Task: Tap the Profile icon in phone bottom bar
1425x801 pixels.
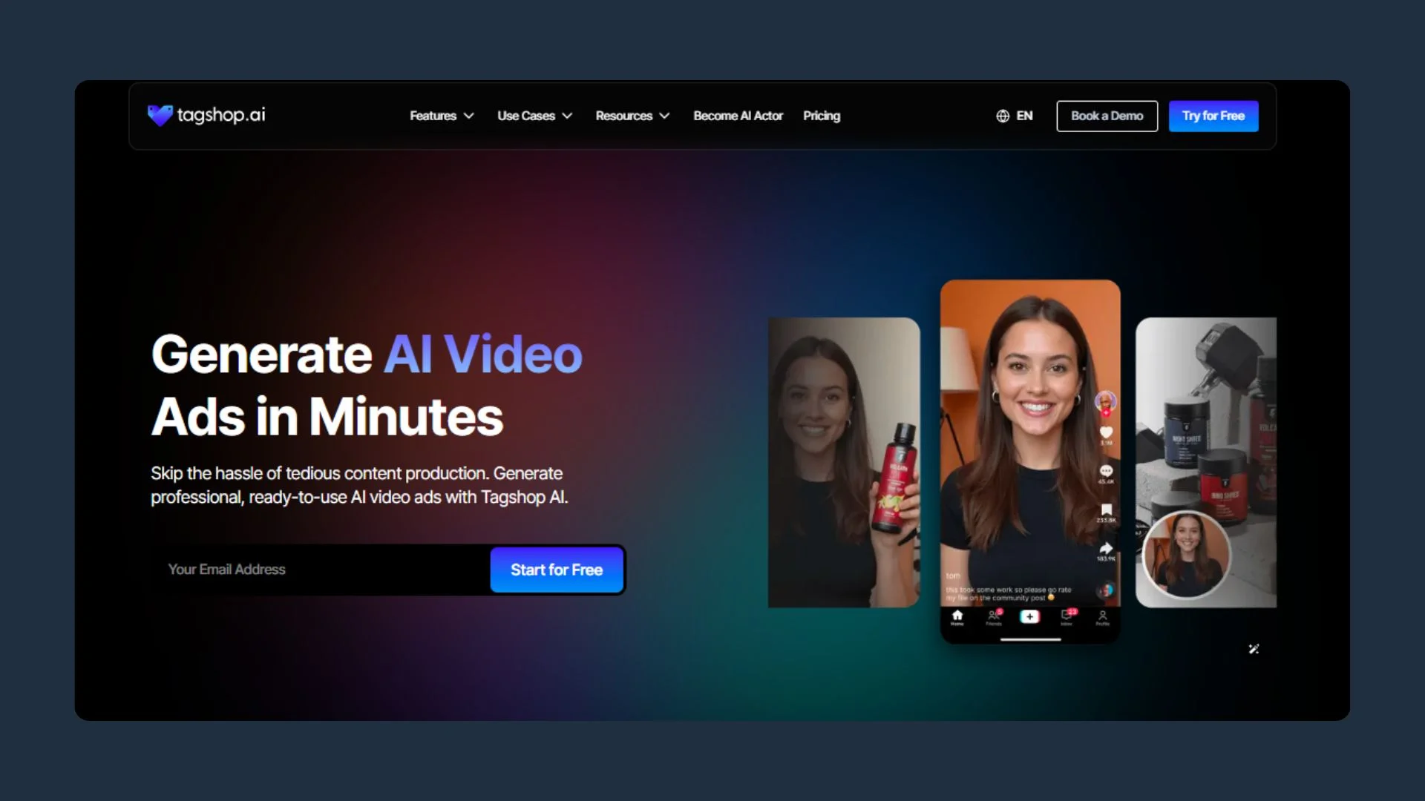Action: click(x=1103, y=616)
